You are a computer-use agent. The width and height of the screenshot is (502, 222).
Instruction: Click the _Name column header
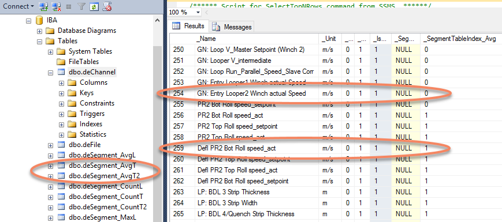(x=256, y=39)
